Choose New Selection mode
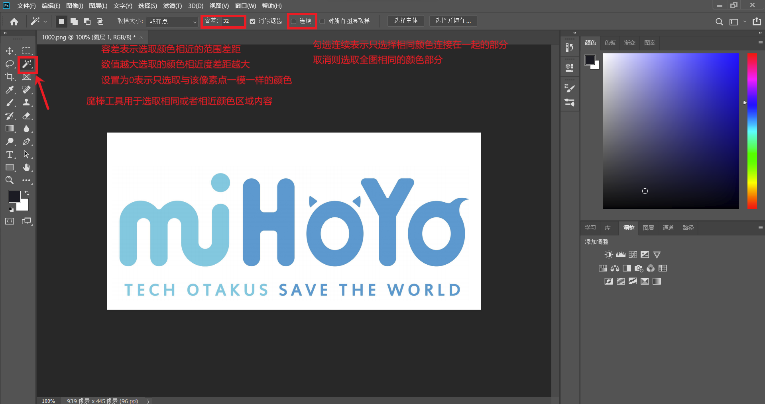This screenshot has height=404, width=765. click(61, 21)
